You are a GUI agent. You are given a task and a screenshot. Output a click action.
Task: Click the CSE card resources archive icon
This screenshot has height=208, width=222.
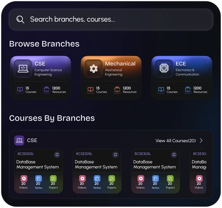(46, 89)
